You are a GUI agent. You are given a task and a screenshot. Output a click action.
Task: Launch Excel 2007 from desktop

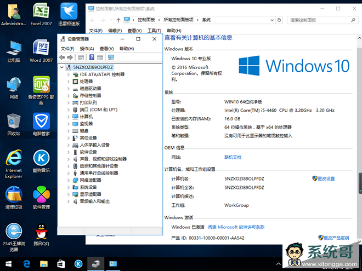pos(41,14)
